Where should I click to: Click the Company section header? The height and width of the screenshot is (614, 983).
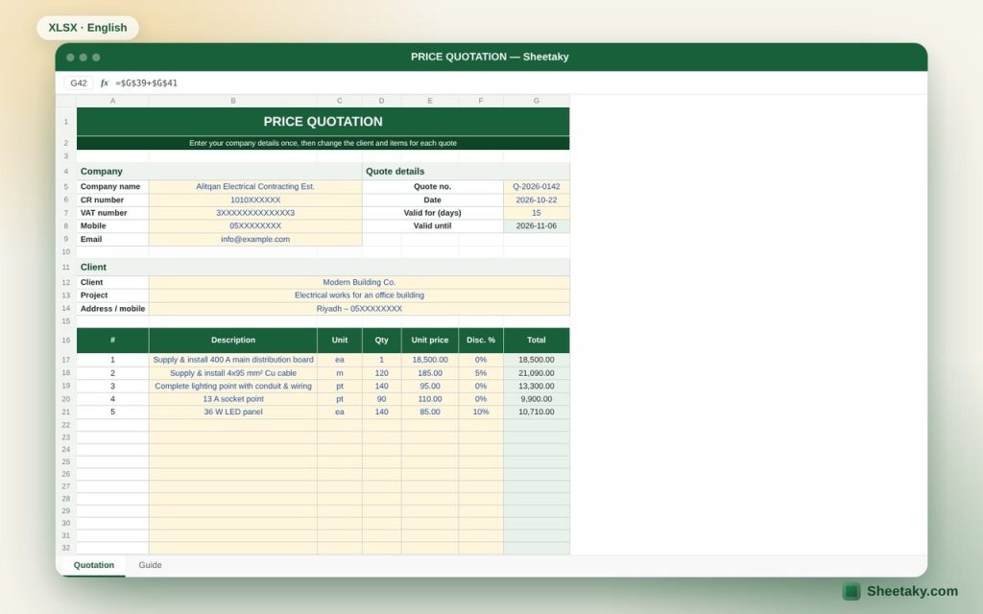point(220,171)
